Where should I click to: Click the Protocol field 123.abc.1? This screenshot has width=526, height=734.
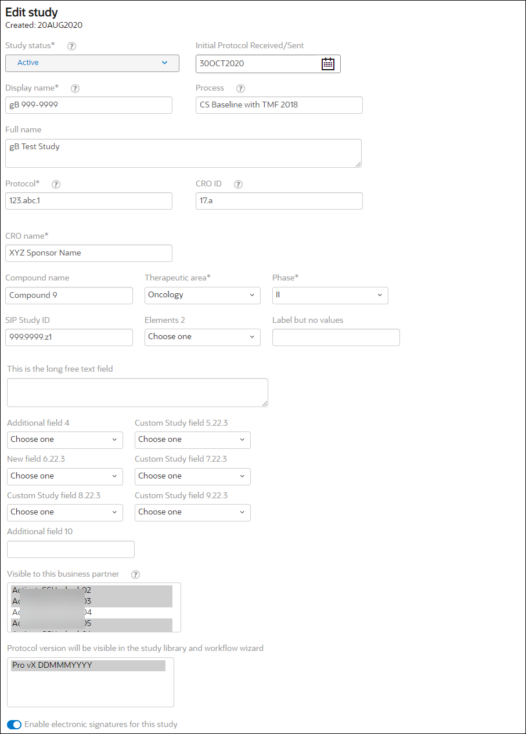click(x=89, y=201)
